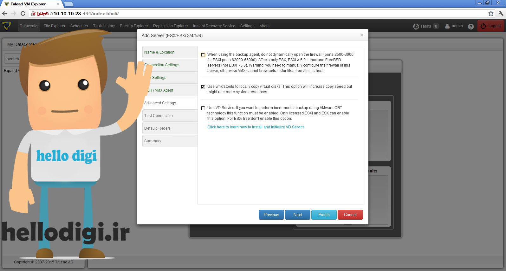Select the Advanced Settings step
Viewport: 506px width, 271px height.
pos(170,103)
